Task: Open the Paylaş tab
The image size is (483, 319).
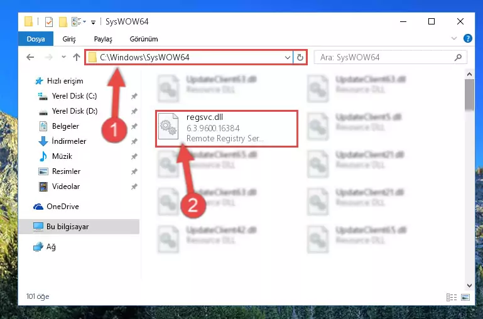Action: (103, 39)
